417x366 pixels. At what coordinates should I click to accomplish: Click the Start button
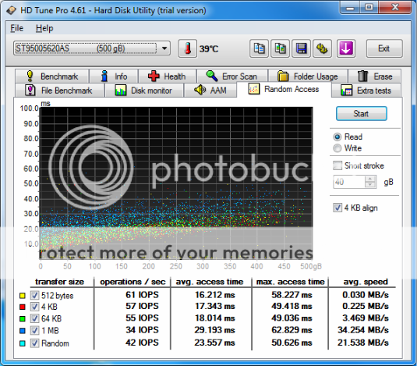coord(361,114)
